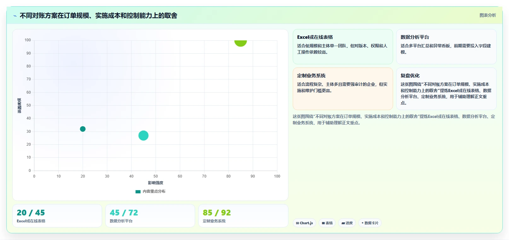Select the dark teal bubble at x=20
The width and height of the screenshot is (509, 240).
click(83, 129)
